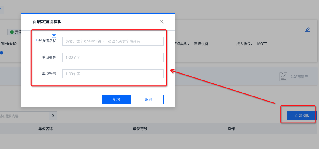This screenshot has height=149, width=319.
Task: Click the 操作 column header
Action: coord(231,129)
